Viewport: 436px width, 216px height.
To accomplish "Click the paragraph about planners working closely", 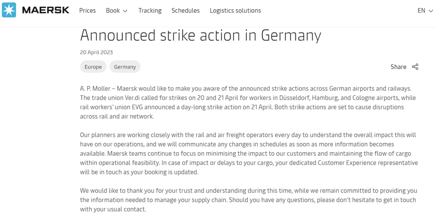I will [x=249, y=154].
